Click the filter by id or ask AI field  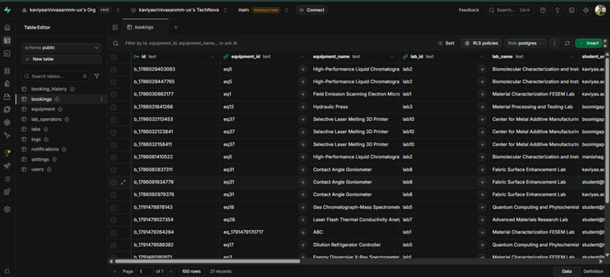pos(181,43)
